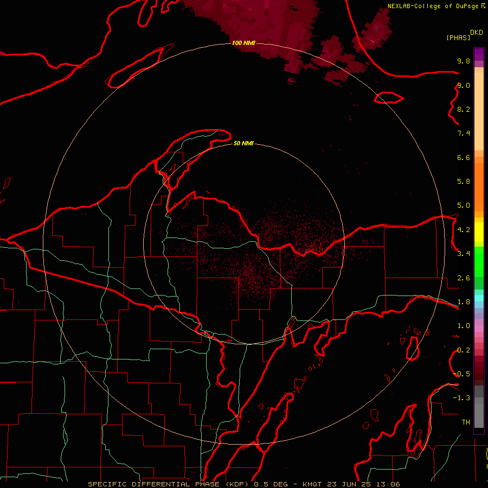Click the -0.5 value on the color scale
The height and width of the screenshot is (488, 488).
pos(461,374)
